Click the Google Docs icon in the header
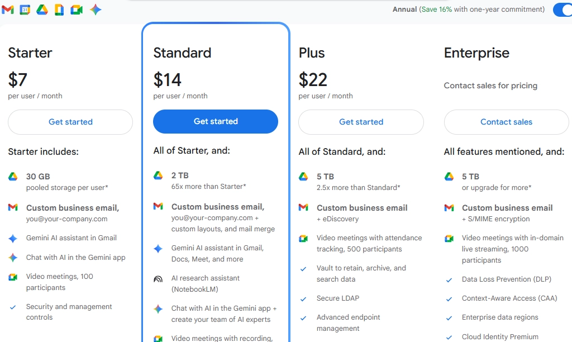This screenshot has width=572, height=342. coord(59,9)
